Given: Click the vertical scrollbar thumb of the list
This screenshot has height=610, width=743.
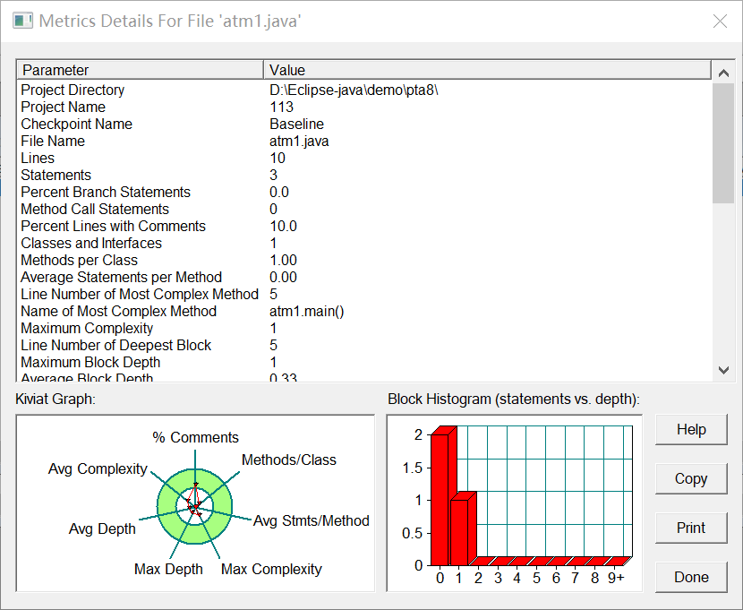Looking at the screenshot, I should (x=723, y=143).
